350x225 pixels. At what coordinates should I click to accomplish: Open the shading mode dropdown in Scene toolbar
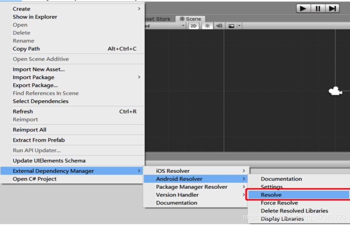165,26
